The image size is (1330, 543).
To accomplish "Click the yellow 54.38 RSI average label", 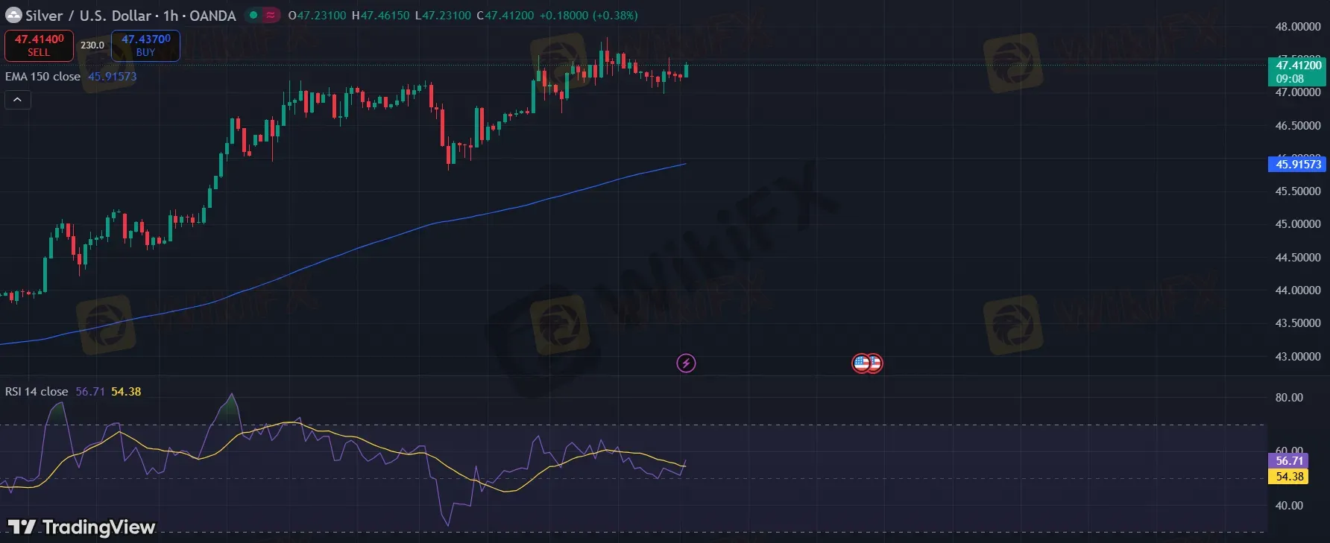I will [x=1288, y=477].
